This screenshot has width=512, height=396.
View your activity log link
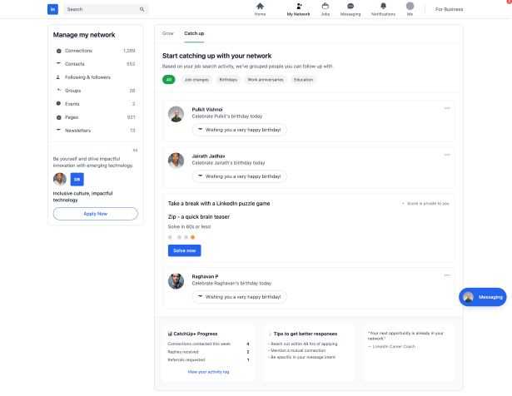[x=208, y=372]
